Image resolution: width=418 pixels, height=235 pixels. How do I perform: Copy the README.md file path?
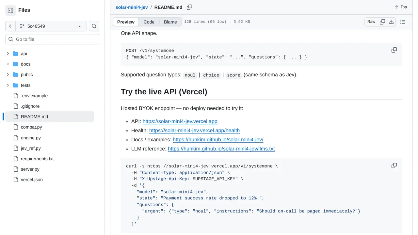[x=189, y=7]
